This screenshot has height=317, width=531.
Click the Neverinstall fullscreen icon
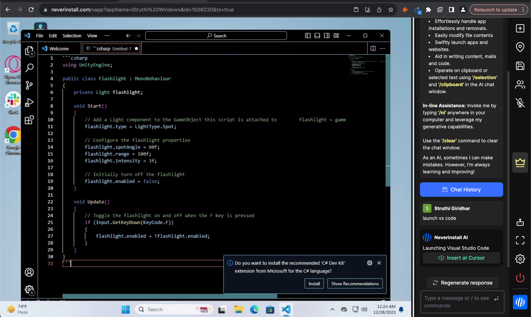click(x=520, y=240)
